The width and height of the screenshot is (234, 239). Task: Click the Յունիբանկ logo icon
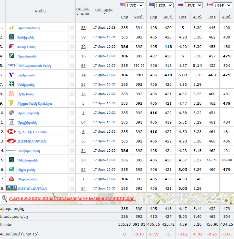11,37
